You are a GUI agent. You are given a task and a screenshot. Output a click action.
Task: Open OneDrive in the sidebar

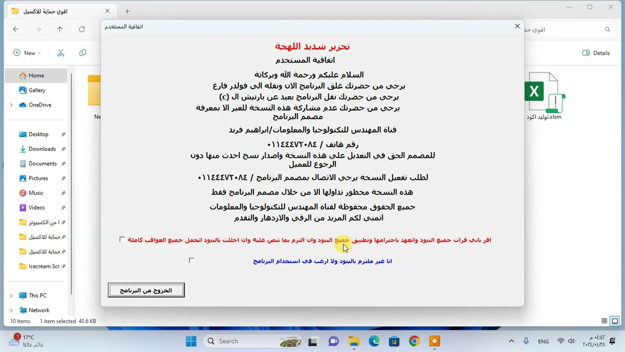point(40,105)
